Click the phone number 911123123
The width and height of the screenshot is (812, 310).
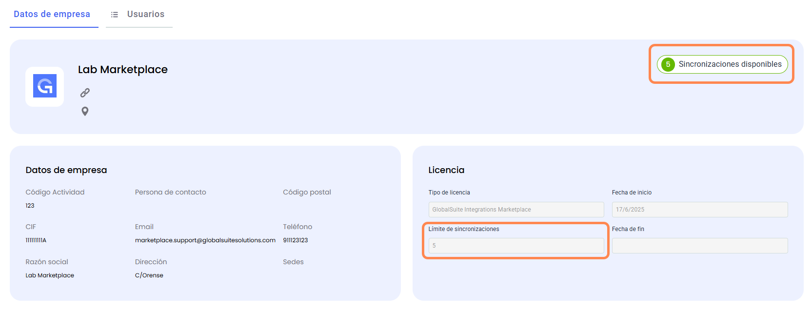(296, 240)
